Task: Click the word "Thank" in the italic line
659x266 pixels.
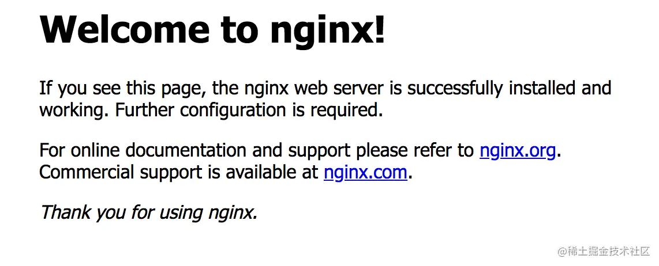Action: coord(65,212)
